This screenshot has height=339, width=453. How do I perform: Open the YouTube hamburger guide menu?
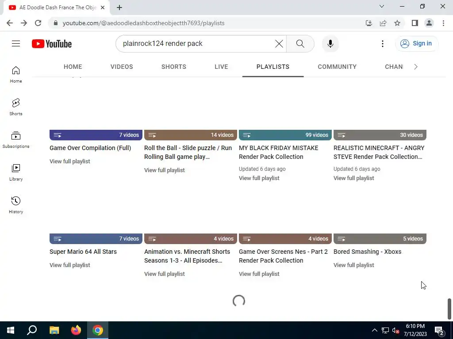click(16, 44)
